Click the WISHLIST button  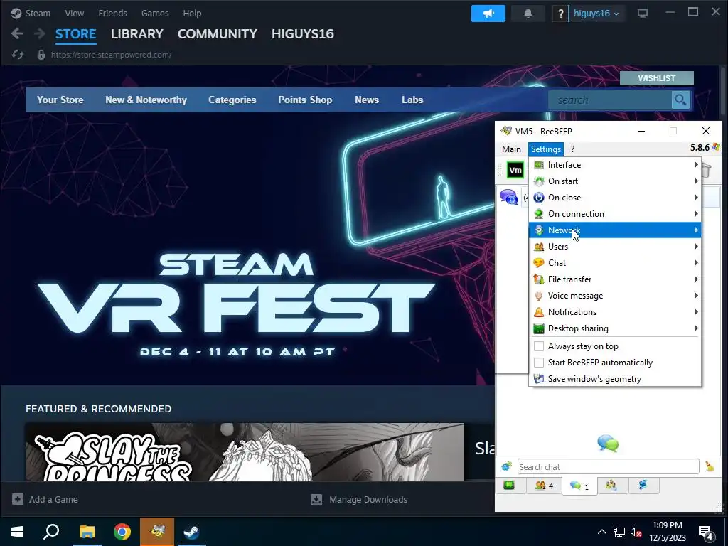tap(656, 78)
